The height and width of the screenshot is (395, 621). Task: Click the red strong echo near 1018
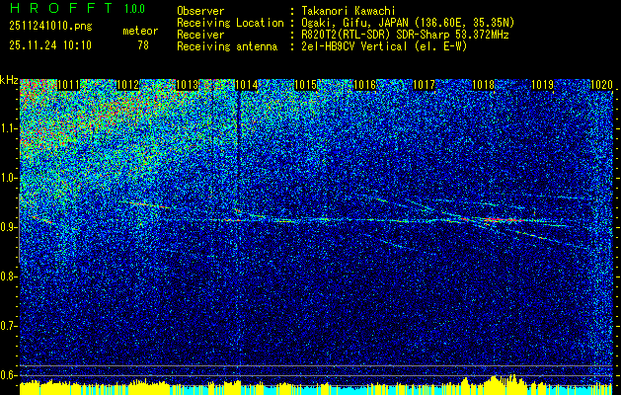point(501,219)
